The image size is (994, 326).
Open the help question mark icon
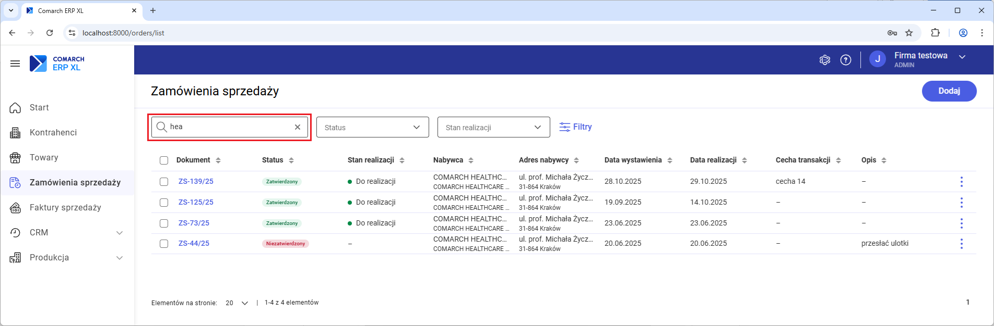pos(846,60)
